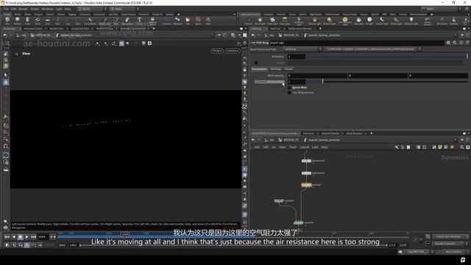Open the Labs menu in the main menu bar
Viewport: 471px width, 265px height.
pyautogui.click(x=59, y=9)
